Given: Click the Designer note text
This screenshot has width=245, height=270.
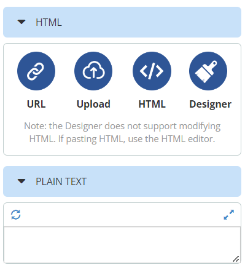Looking at the screenshot, I should coord(122,132).
